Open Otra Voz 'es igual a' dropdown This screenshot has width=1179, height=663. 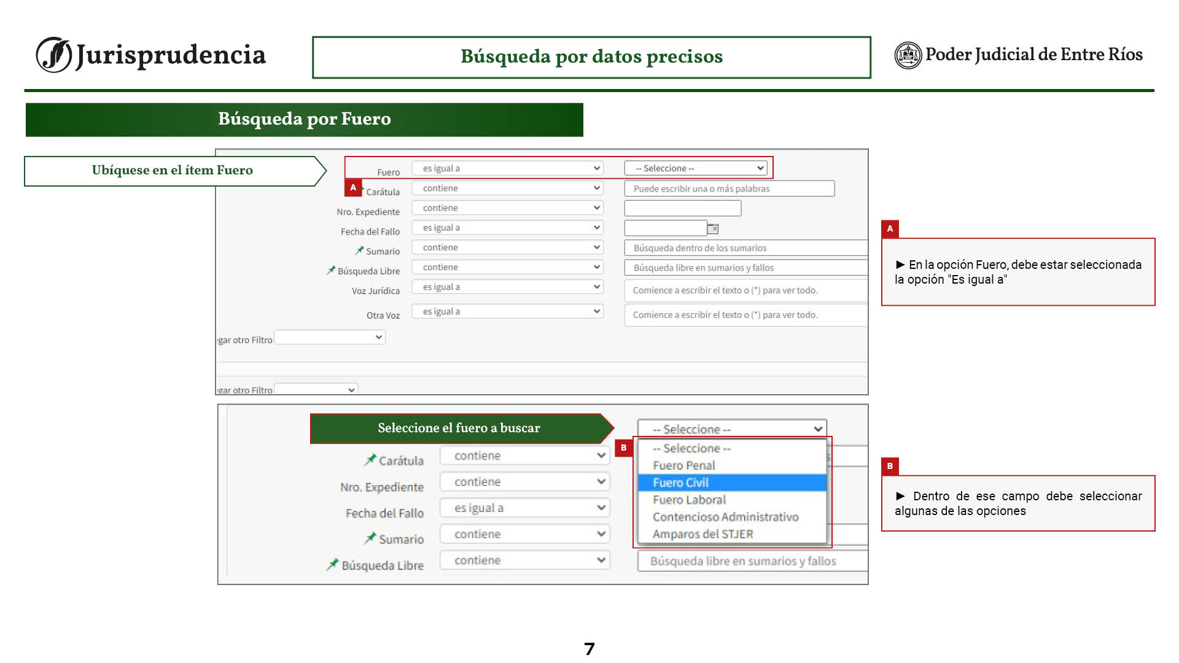[x=507, y=311]
